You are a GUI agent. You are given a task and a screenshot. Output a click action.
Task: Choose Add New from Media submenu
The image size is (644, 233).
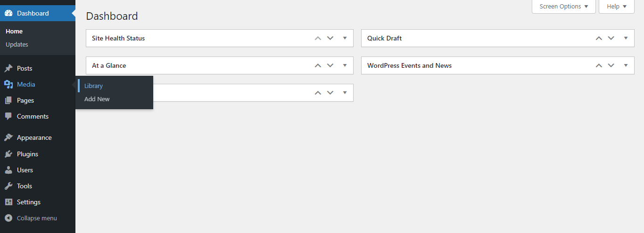pyautogui.click(x=97, y=99)
